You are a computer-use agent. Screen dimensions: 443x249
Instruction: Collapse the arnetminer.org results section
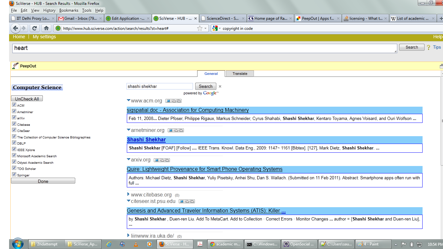click(128, 130)
